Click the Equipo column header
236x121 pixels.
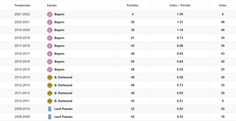pos(52,6)
